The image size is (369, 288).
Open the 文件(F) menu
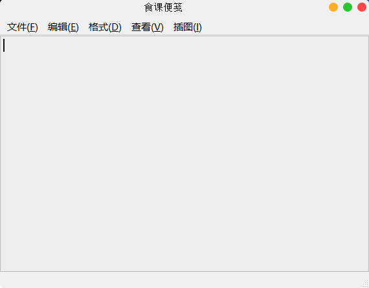pos(23,27)
